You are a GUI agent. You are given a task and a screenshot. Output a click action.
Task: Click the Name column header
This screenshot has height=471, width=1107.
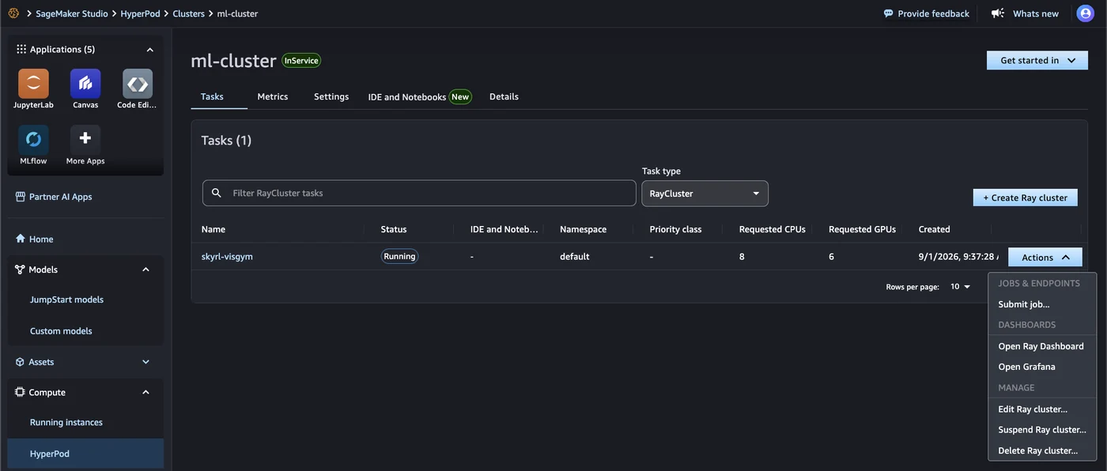tap(213, 229)
